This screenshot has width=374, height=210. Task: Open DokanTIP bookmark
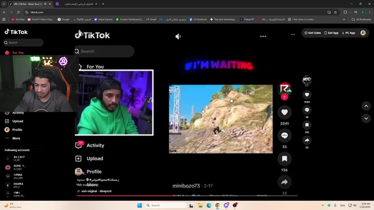(x=247, y=20)
